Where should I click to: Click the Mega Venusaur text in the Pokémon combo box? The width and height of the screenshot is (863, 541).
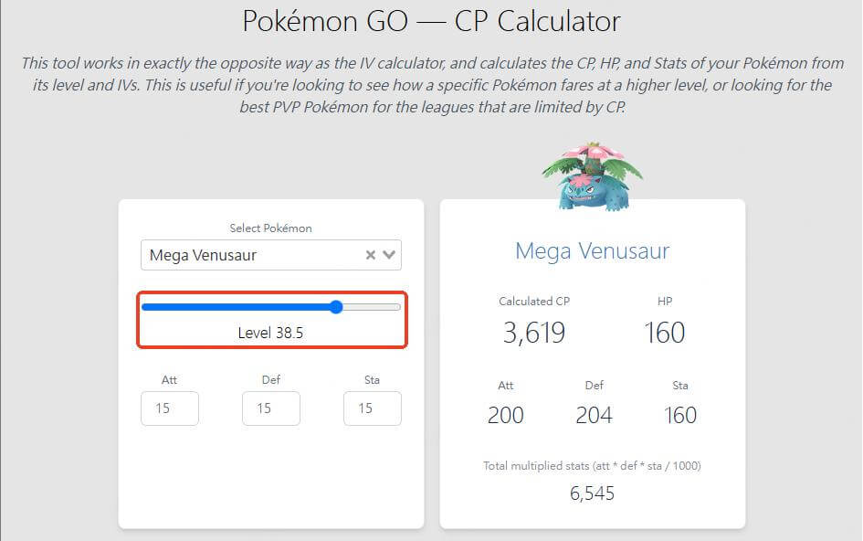click(203, 255)
